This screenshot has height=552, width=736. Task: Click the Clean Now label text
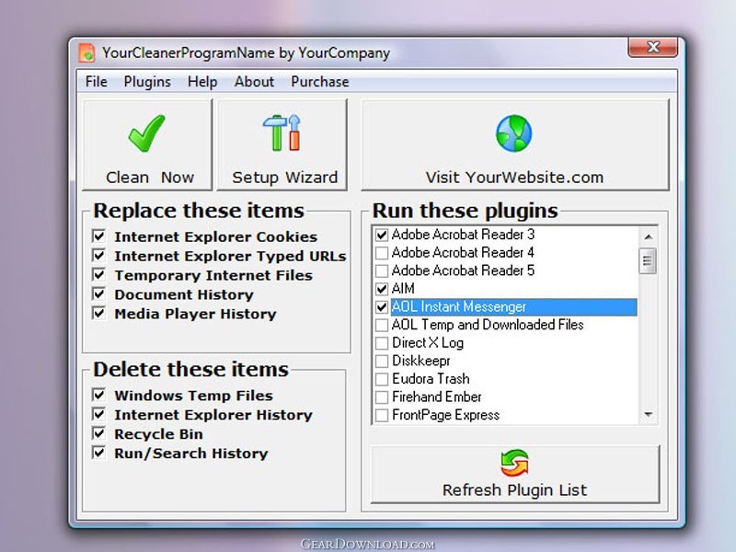(x=150, y=178)
